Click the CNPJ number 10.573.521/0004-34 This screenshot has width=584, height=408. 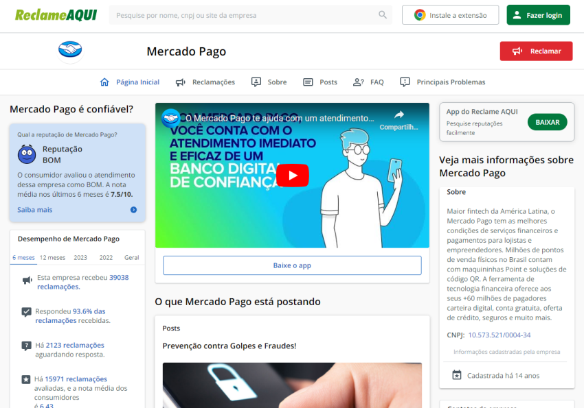pyautogui.click(x=499, y=335)
